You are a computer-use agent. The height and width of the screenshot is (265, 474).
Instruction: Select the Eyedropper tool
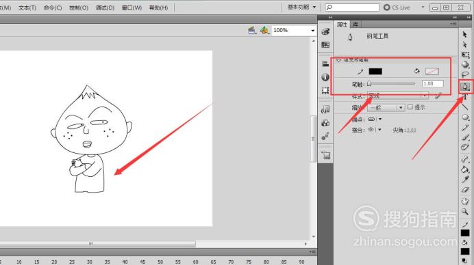465,180
